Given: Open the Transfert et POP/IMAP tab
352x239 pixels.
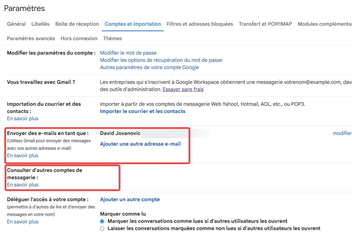Looking at the screenshot, I should (265, 24).
